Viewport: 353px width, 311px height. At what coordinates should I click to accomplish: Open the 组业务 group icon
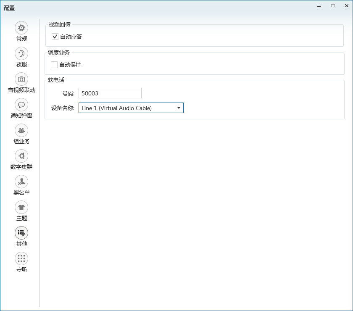pyautogui.click(x=21, y=130)
